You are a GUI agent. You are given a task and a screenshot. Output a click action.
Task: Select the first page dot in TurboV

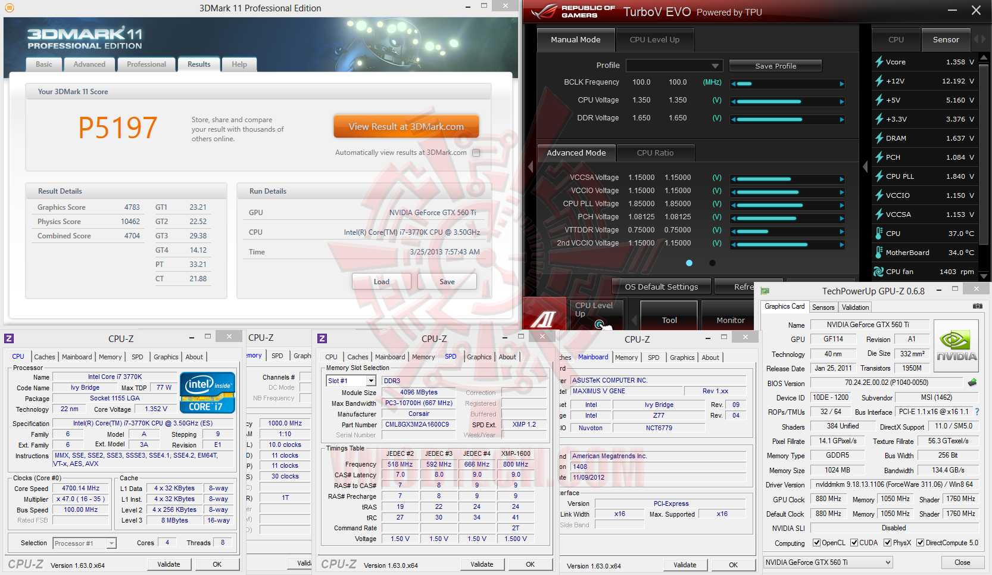click(689, 263)
